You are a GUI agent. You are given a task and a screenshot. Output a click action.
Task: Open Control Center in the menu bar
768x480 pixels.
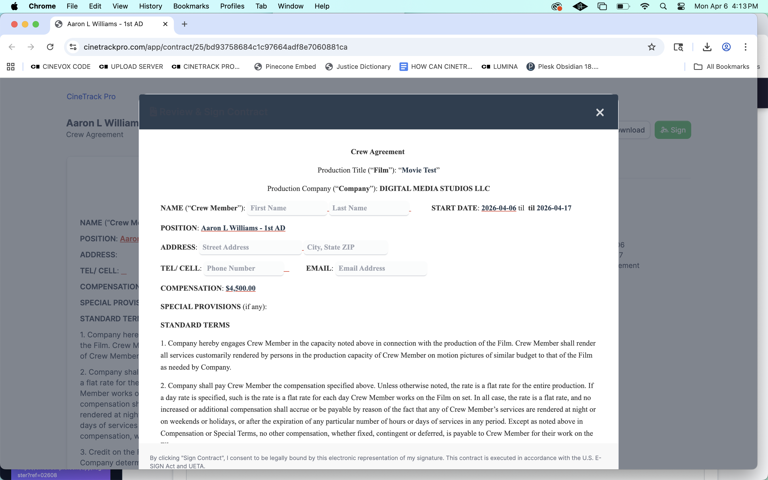click(681, 6)
